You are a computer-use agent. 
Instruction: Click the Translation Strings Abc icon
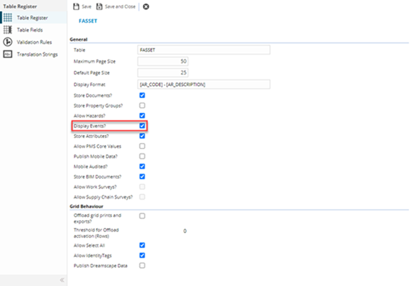(x=8, y=54)
